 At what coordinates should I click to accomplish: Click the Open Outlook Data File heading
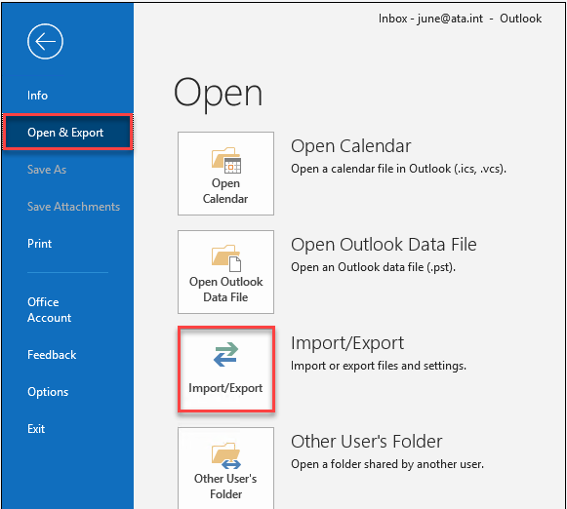(384, 245)
